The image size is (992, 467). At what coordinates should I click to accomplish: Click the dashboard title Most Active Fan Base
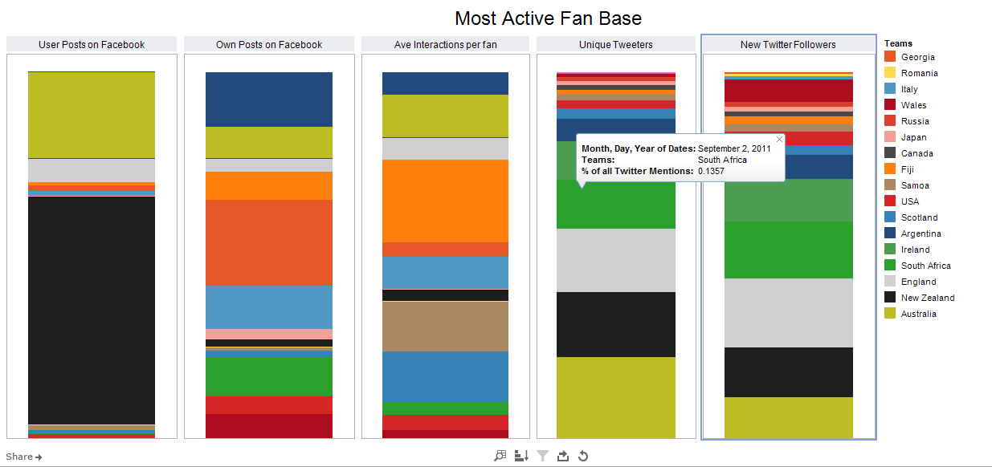pos(547,18)
